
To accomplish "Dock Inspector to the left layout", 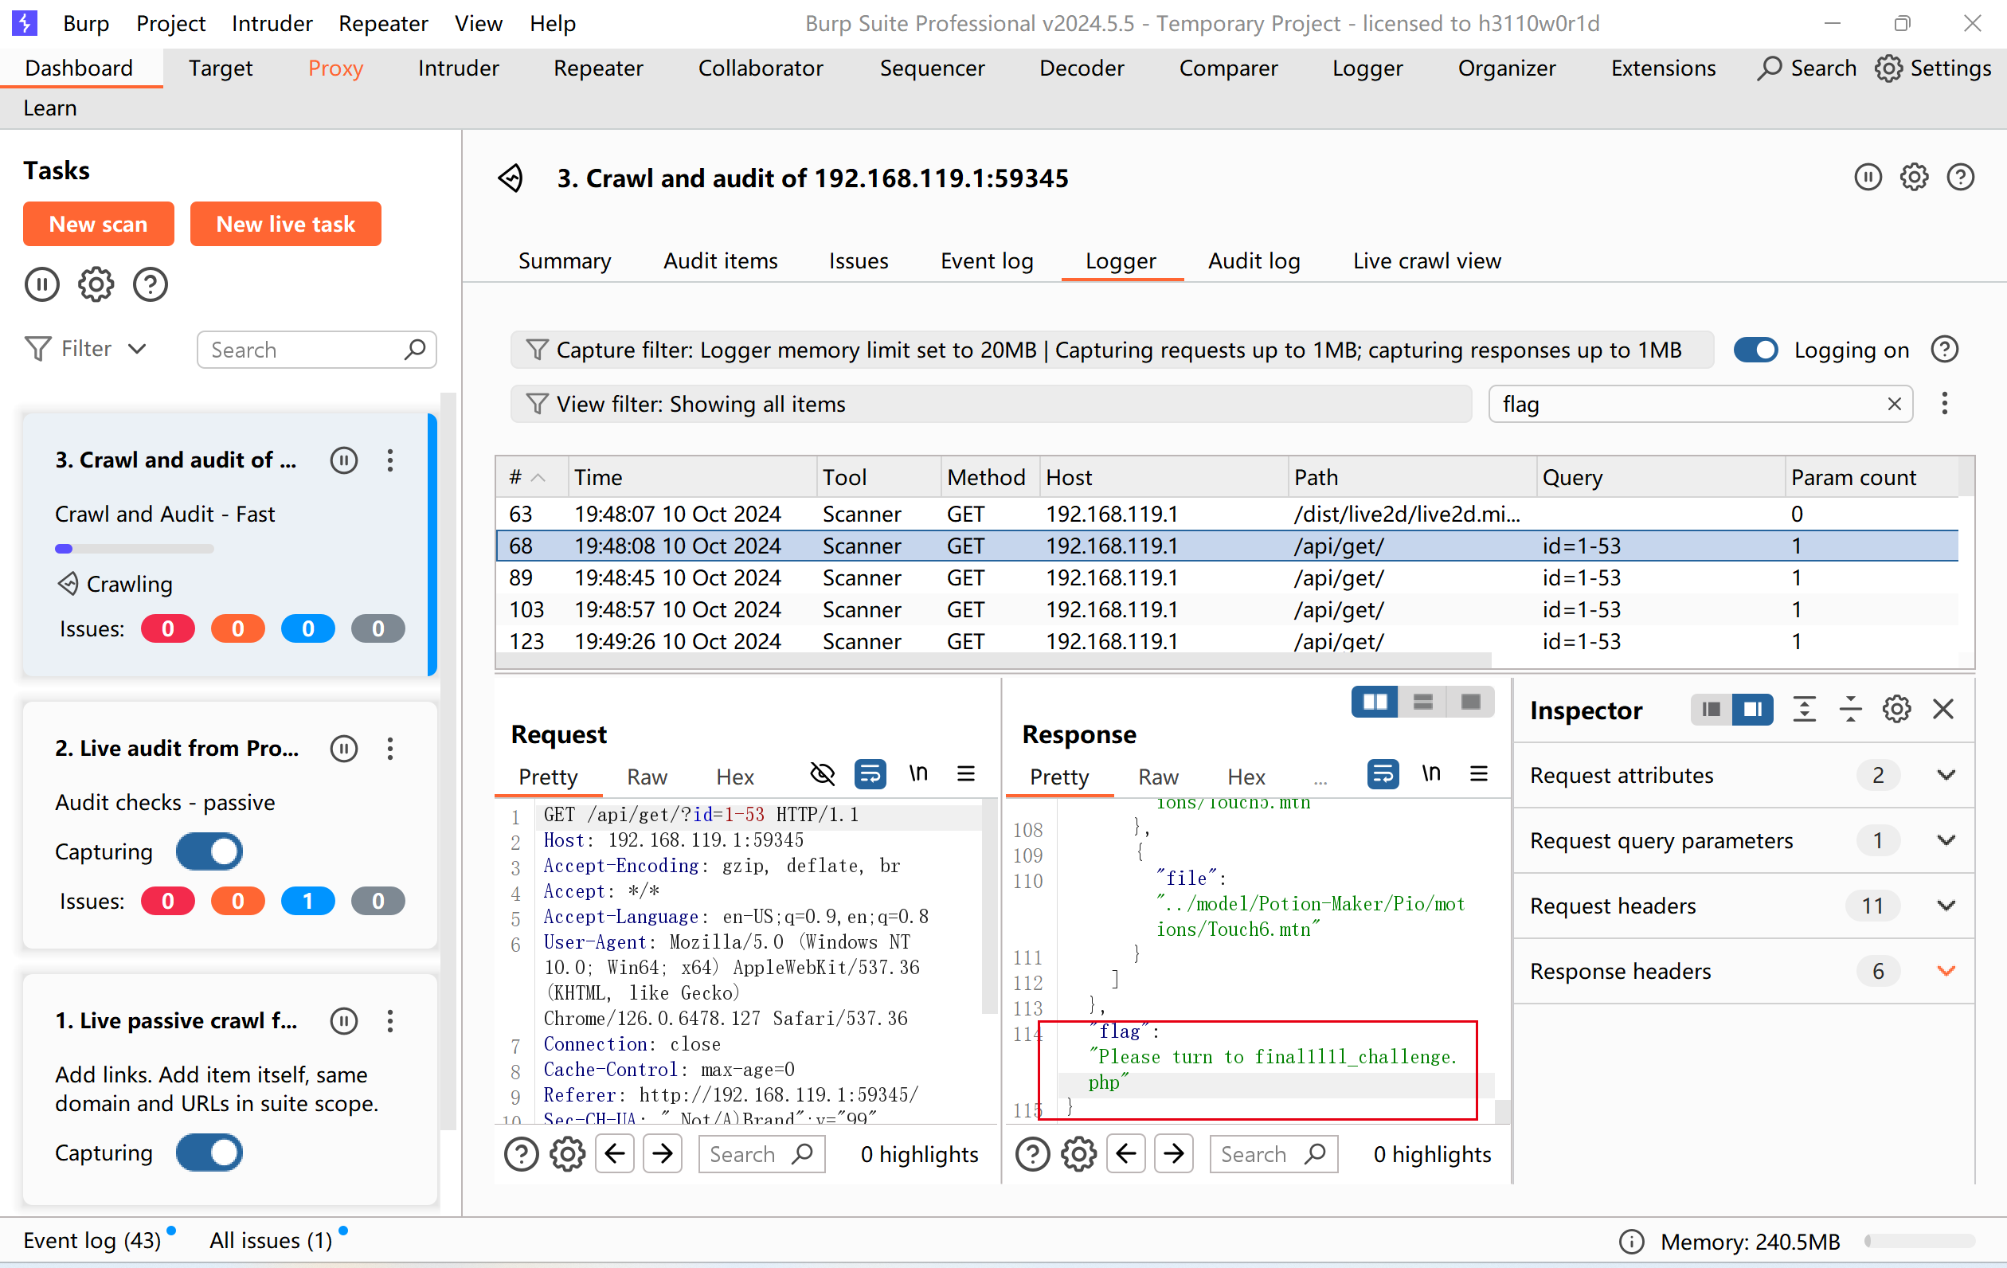I will point(1711,710).
